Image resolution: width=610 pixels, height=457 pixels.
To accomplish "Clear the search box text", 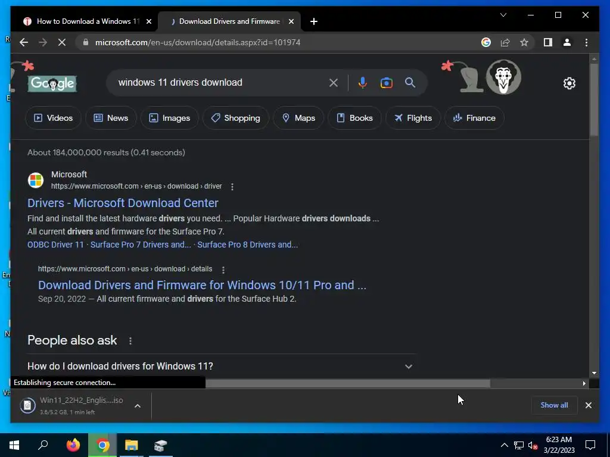I will 334,82.
